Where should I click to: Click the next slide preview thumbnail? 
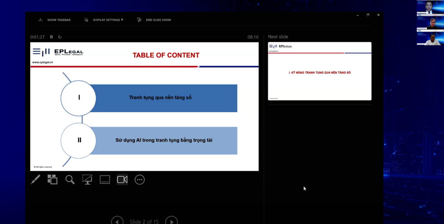coord(319,71)
